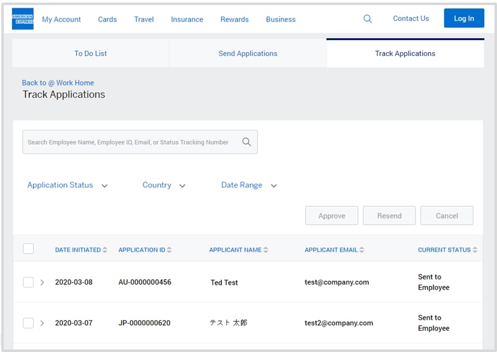This screenshot has width=497, height=352.
Task: Go back via Back to @ Work Home link
Action: pyautogui.click(x=58, y=83)
